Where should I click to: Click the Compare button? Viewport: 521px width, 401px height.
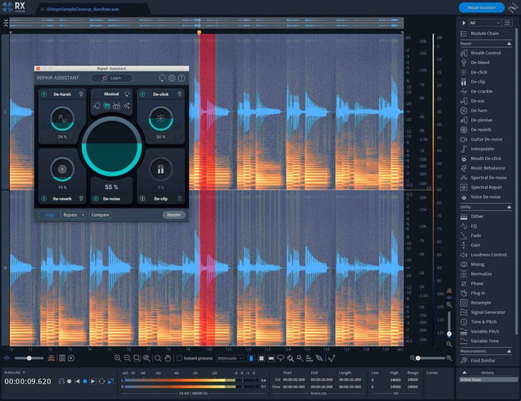click(100, 215)
